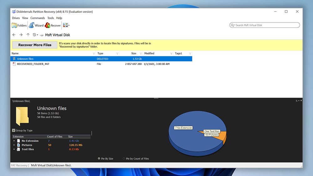Launch the Wizard tool
The image size is (313, 176).
pos(36,25)
